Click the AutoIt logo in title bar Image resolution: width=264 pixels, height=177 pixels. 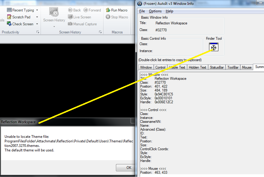140,4
